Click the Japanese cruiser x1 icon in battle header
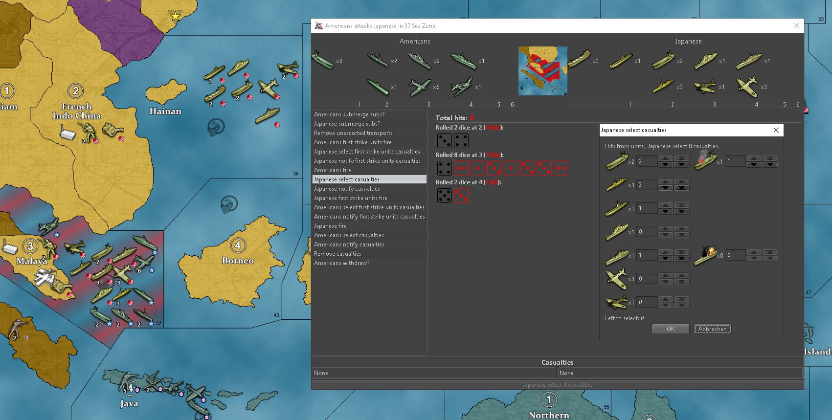This screenshot has width=832, height=420. point(705,61)
